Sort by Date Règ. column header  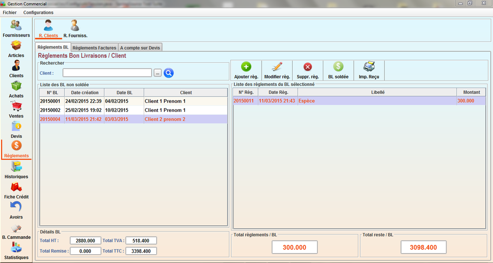coord(278,92)
